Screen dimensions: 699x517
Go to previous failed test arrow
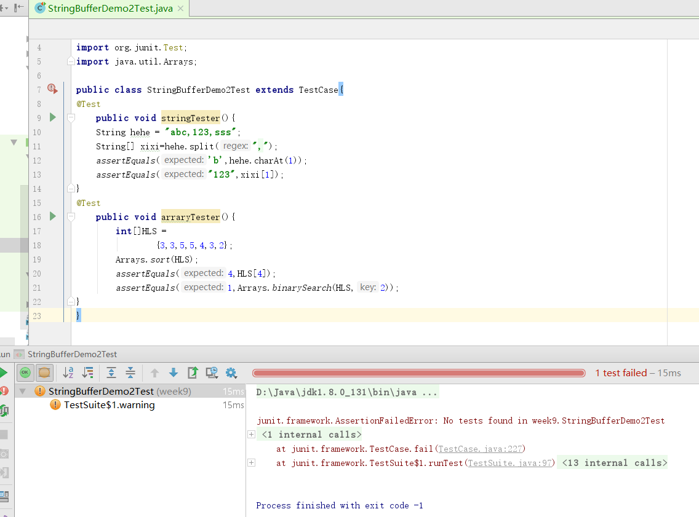[154, 373]
